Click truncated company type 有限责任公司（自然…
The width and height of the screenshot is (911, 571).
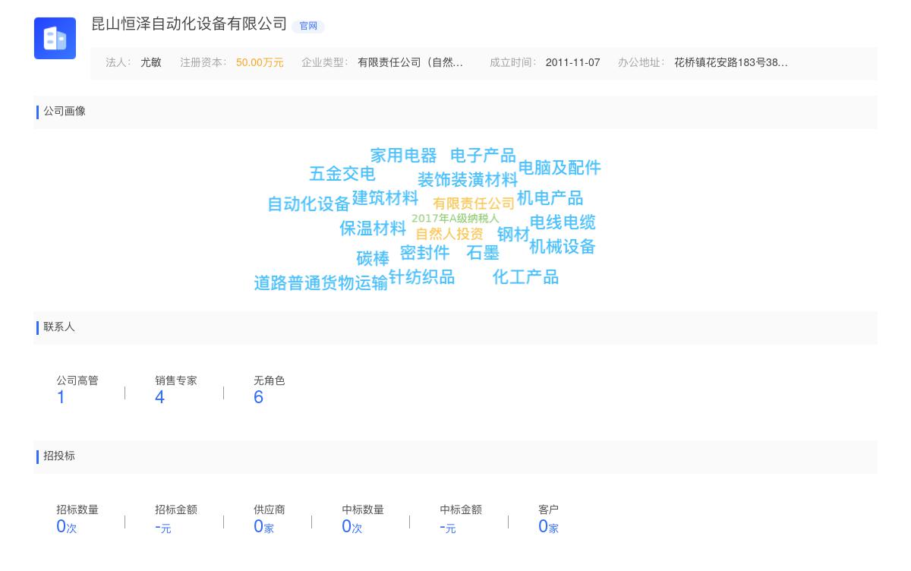tap(410, 63)
